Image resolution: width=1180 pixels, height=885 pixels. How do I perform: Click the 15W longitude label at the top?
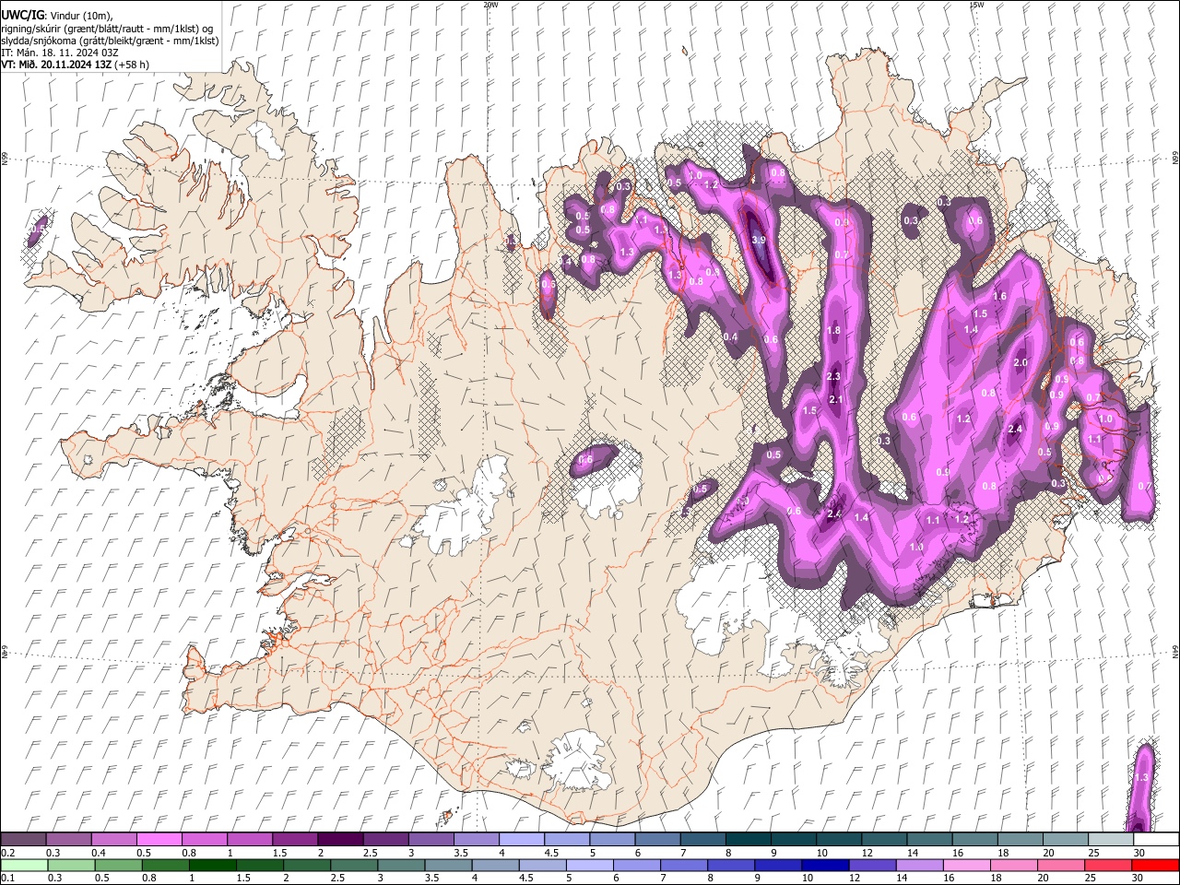click(x=977, y=5)
